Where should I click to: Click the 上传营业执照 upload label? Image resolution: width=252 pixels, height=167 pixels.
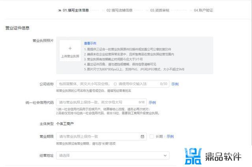pyautogui.click(x=70, y=56)
